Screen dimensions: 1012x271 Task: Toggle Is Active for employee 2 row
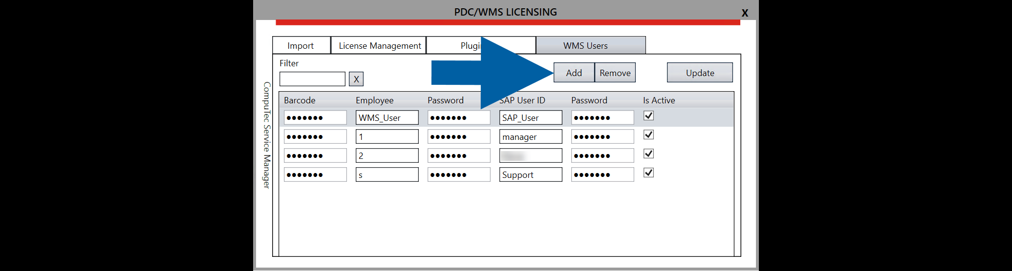648,154
